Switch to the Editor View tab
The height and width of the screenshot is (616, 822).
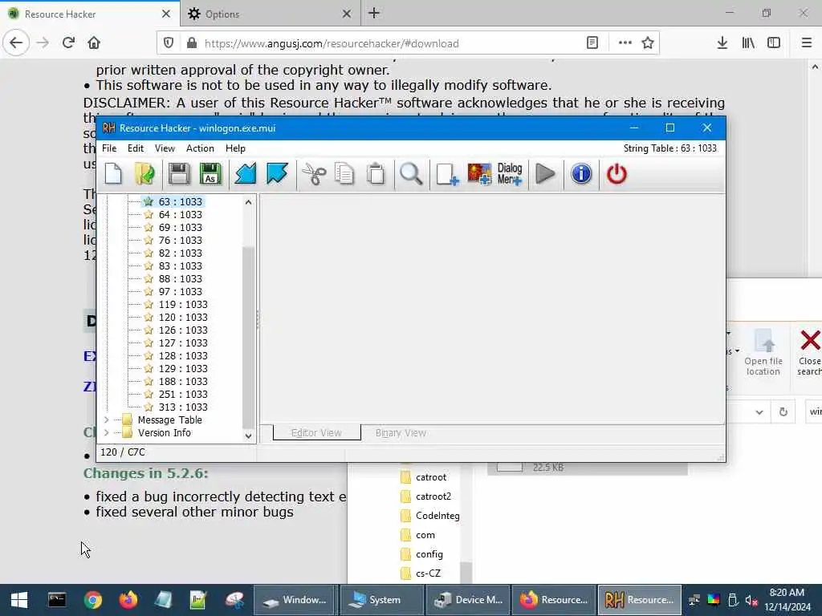click(316, 432)
